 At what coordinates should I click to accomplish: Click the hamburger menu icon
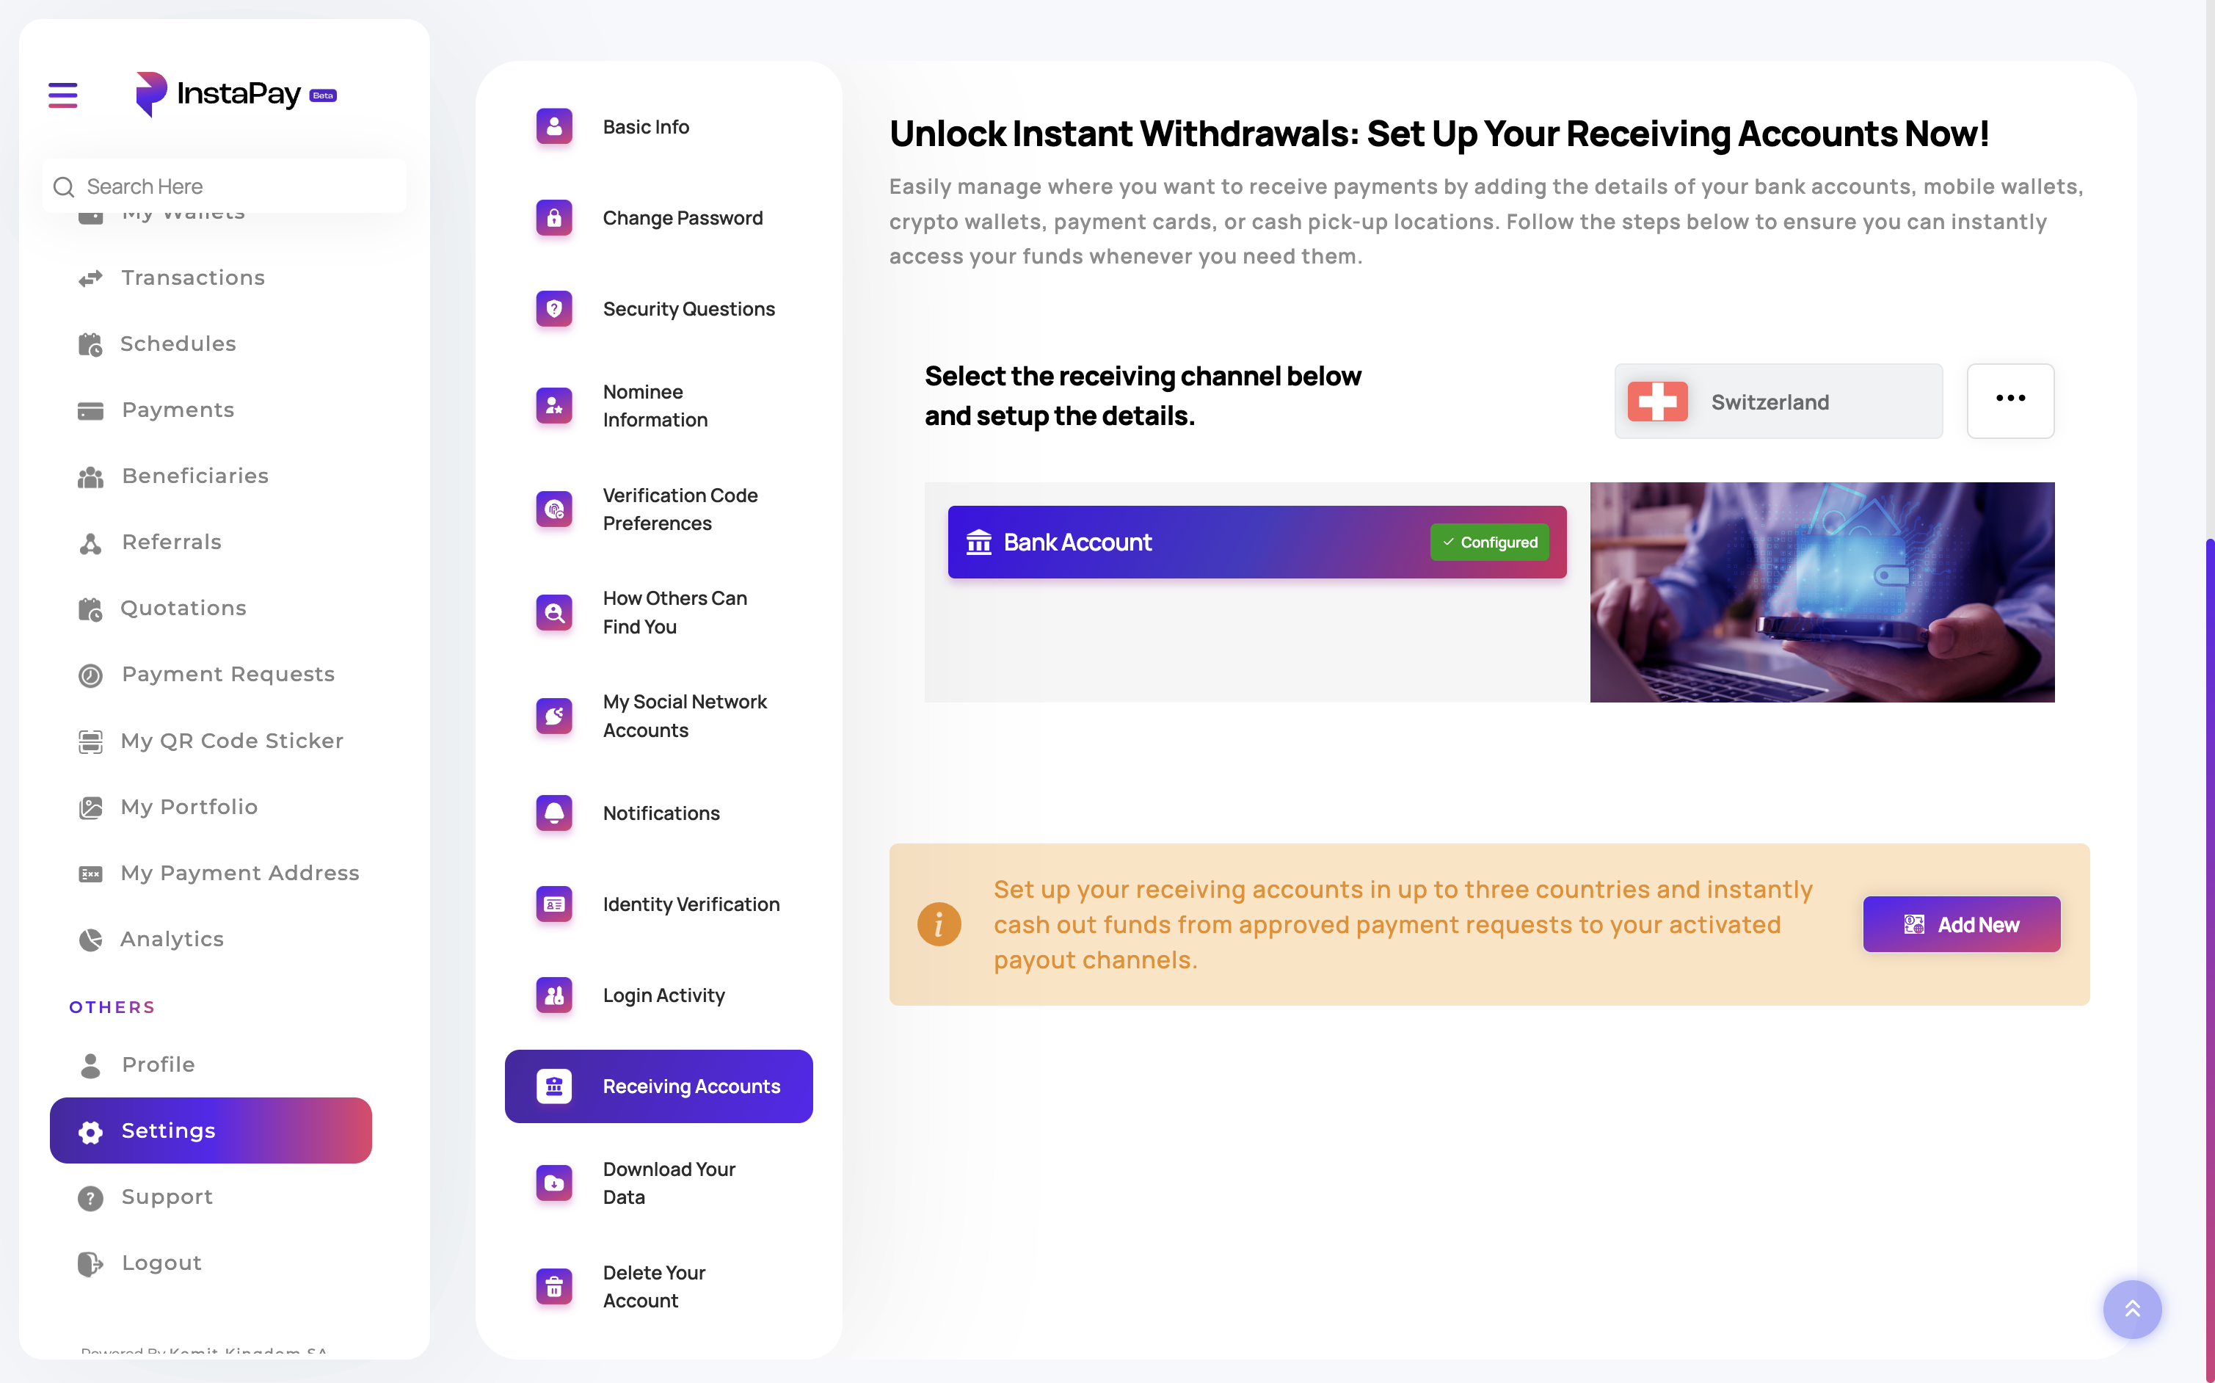(62, 94)
